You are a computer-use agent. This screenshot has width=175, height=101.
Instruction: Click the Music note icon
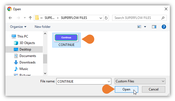point(16,69)
